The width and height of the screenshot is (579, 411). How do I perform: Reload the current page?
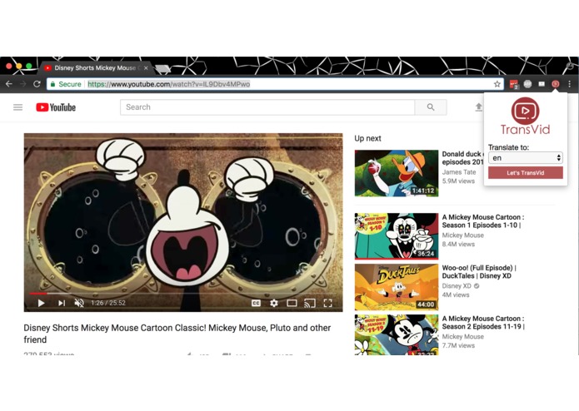pyautogui.click(x=37, y=84)
